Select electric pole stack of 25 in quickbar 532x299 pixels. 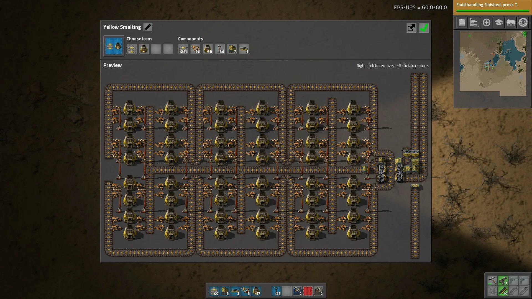click(x=276, y=291)
